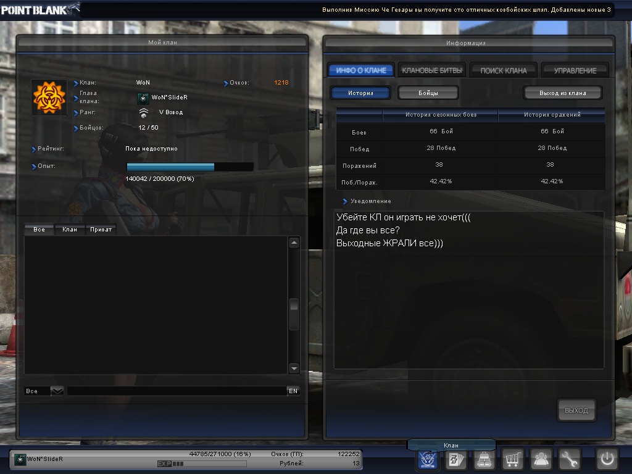This screenshot has height=474, width=632.
Task: Click the Выход из клана button
Action: [x=563, y=93]
